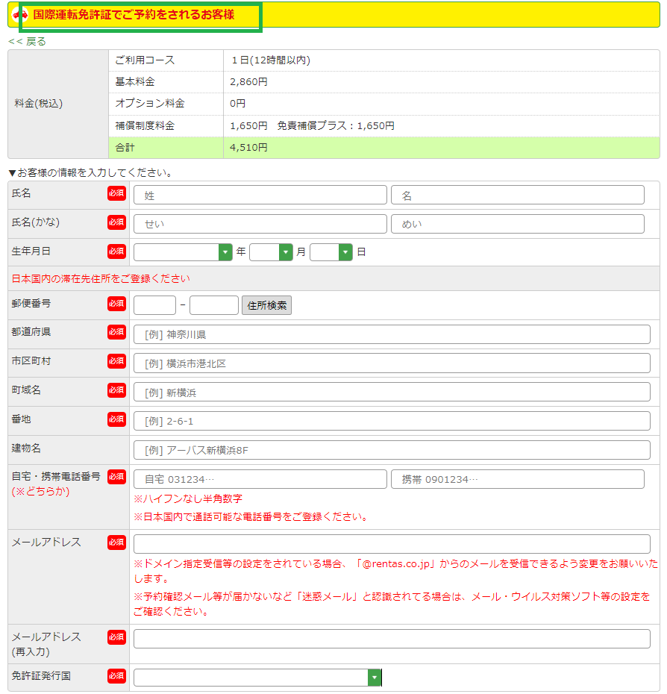Screen dimensions: 667x694
Task: Select the 都道府県 prefecture input field
Action: [392, 334]
